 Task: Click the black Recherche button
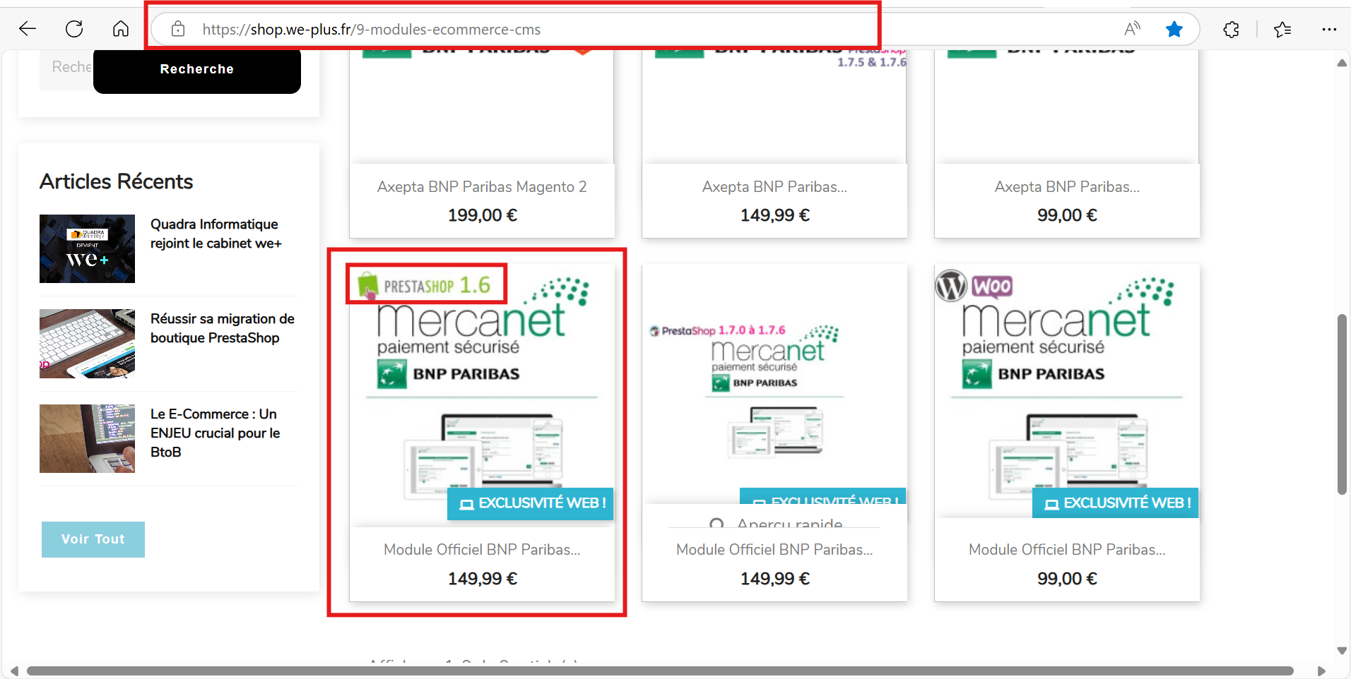(x=197, y=69)
